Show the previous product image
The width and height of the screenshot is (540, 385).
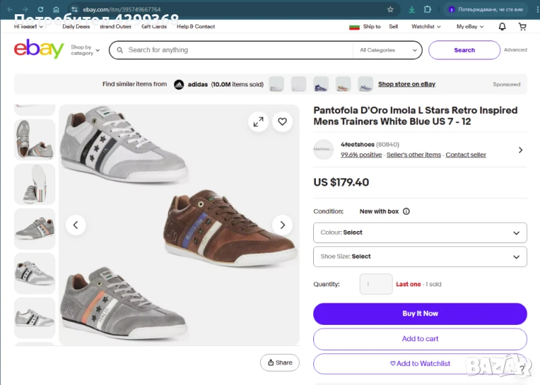point(76,225)
